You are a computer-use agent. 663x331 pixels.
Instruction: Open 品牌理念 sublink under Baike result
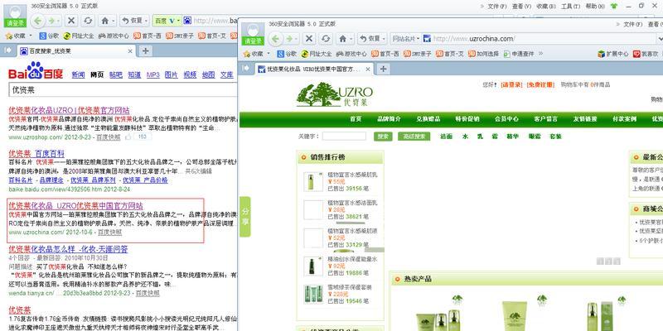pyautogui.click(x=51, y=180)
